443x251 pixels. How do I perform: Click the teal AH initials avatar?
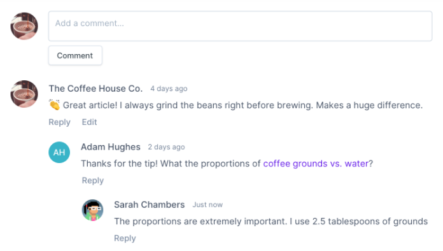(59, 152)
